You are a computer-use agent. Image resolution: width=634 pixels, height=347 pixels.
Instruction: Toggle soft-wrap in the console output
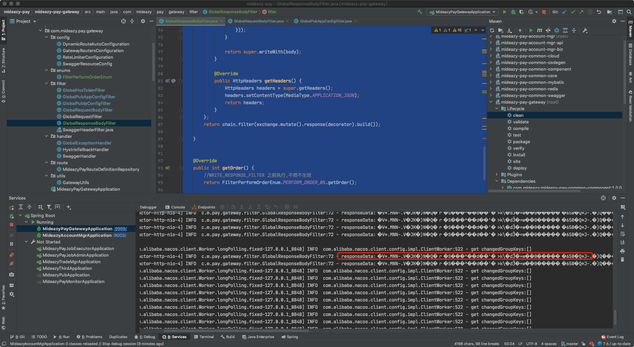pyautogui.click(x=622, y=234)
